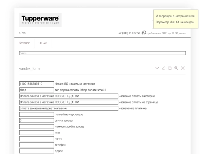
Task: Select the название оплаты в истории field
Action: [68, 96]
